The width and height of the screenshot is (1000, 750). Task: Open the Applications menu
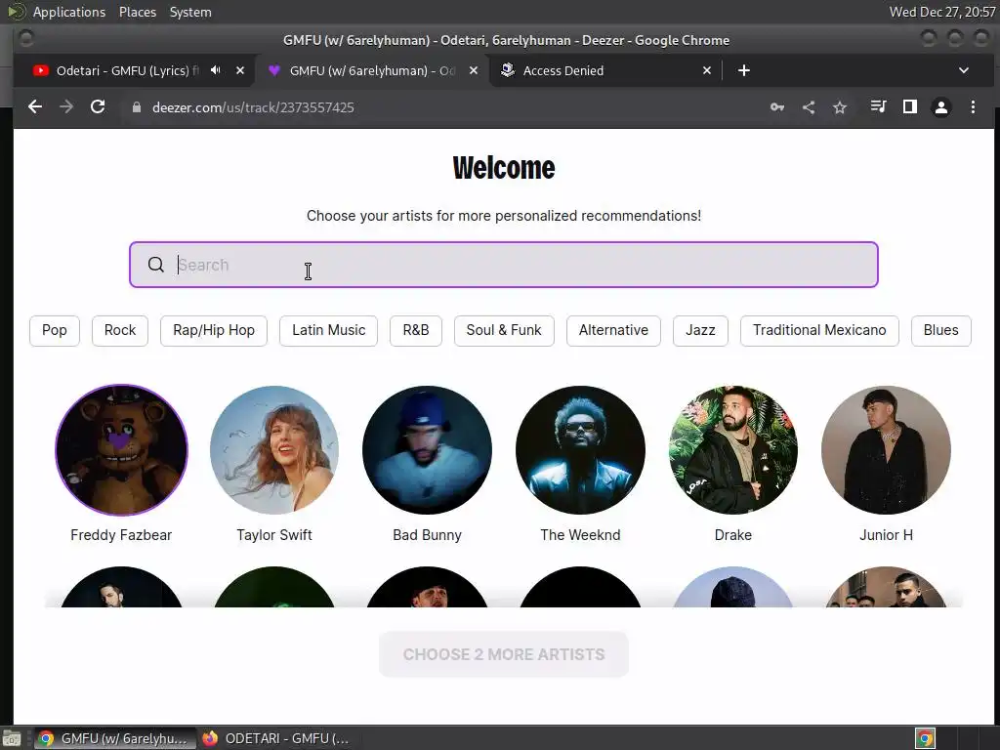click(69, 12)
